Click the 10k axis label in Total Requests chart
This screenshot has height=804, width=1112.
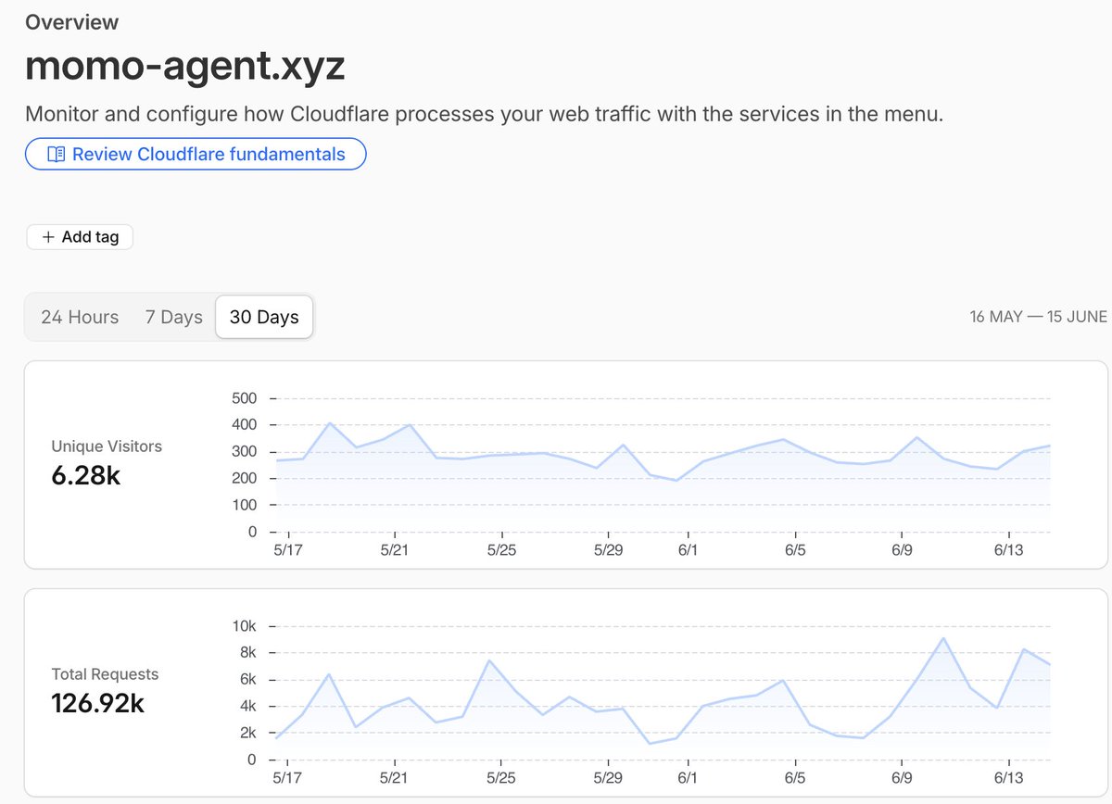pos(244,626)
